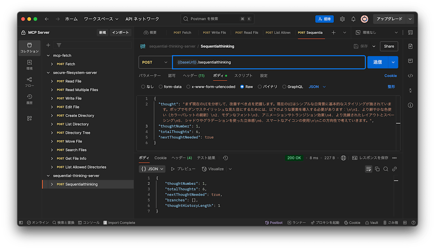
Task: Open the send button dropdown arrow
Action: pyautogui.click(x=393, y=62)
